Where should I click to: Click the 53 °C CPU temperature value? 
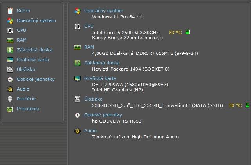coord(175,33)
